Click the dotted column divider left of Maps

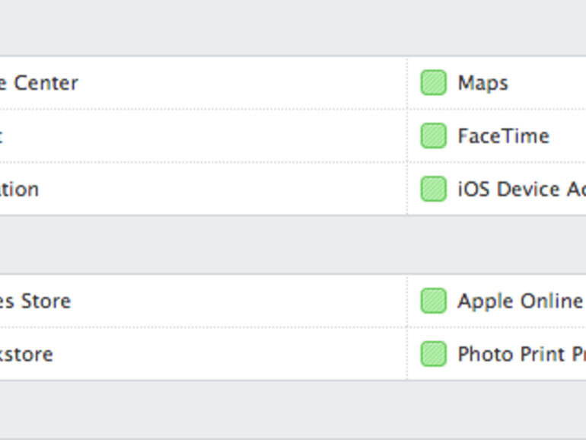click(x=407, y=82)
